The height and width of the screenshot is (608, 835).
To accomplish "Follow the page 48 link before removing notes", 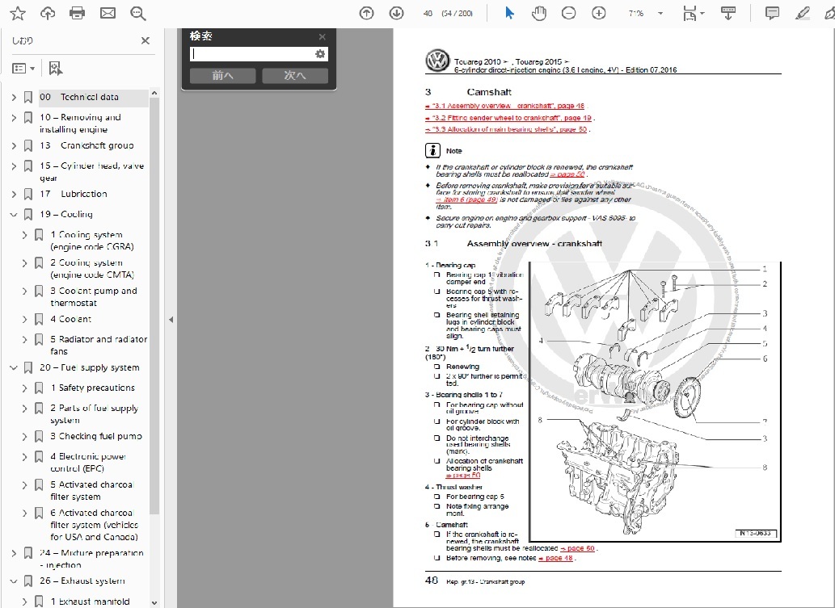I will (555, 558).
